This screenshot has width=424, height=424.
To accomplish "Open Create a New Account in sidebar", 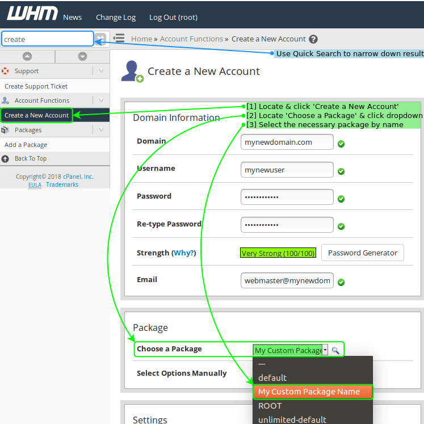I will [37, 115].
